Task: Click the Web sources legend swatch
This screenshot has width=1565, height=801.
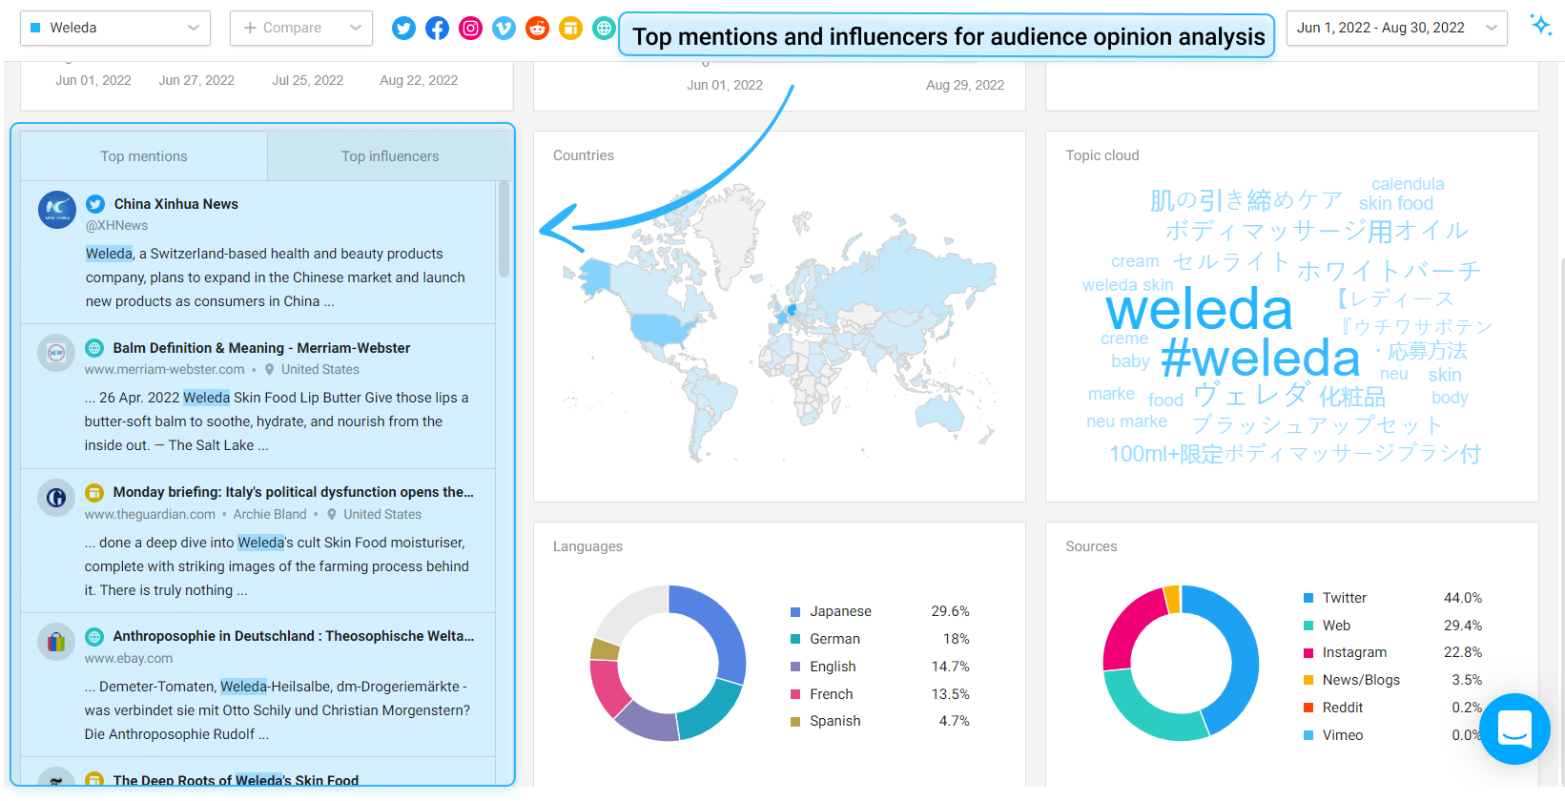Action: [x=1308, y=626]
